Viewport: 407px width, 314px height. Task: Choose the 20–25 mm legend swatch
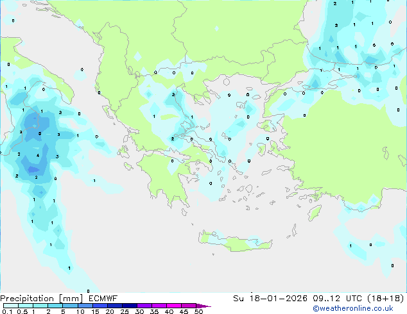click(x=115, y=306)
